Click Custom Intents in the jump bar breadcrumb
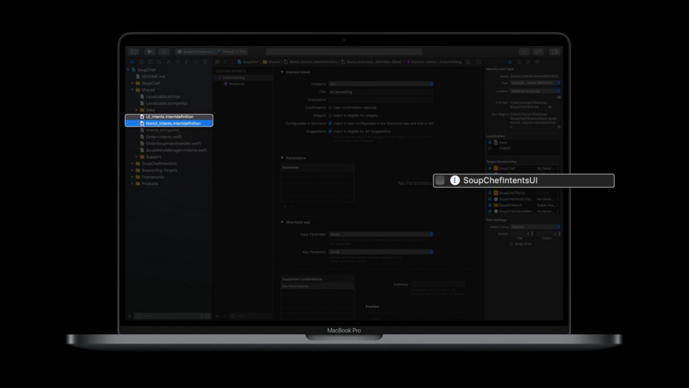This screenshot has width=689, height=388. pyautogui.click(x=421, y=62)
